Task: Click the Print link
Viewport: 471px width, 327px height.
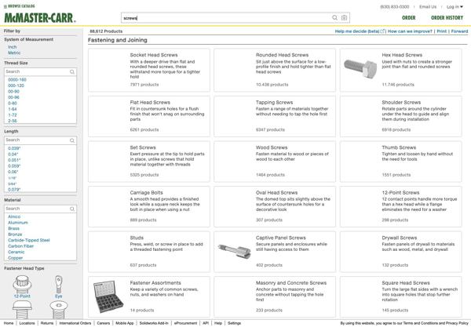Action: 441,31
